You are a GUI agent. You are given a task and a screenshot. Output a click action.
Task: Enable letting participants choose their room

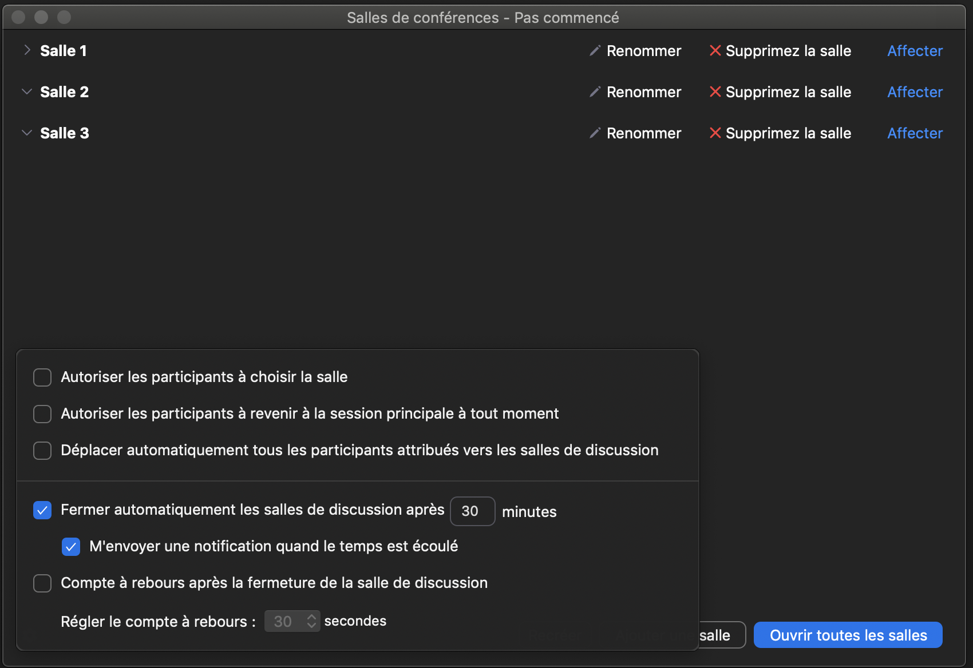[42, 377]
